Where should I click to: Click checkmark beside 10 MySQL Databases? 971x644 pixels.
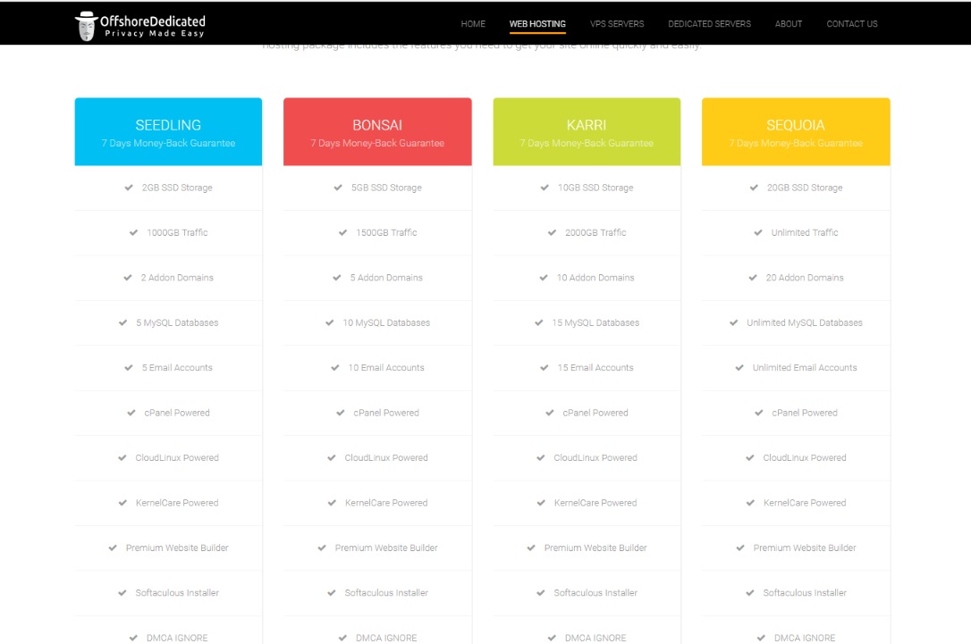pyautogui.click(x=331, y=322)
